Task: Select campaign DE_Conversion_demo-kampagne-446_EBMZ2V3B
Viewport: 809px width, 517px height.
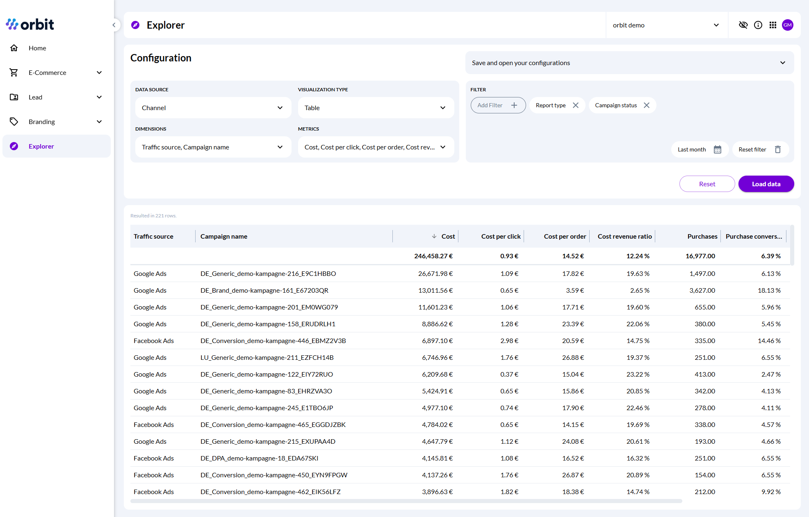Action: pos(273,341)
